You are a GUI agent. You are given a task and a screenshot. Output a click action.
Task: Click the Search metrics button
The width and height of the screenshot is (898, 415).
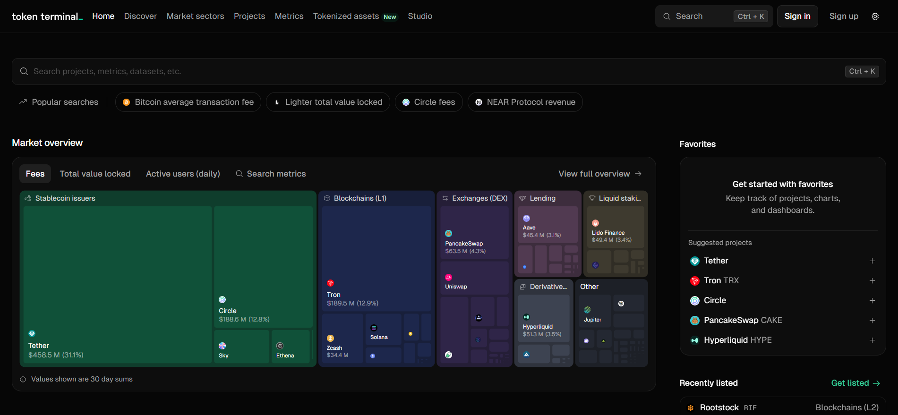click(271, 174)
